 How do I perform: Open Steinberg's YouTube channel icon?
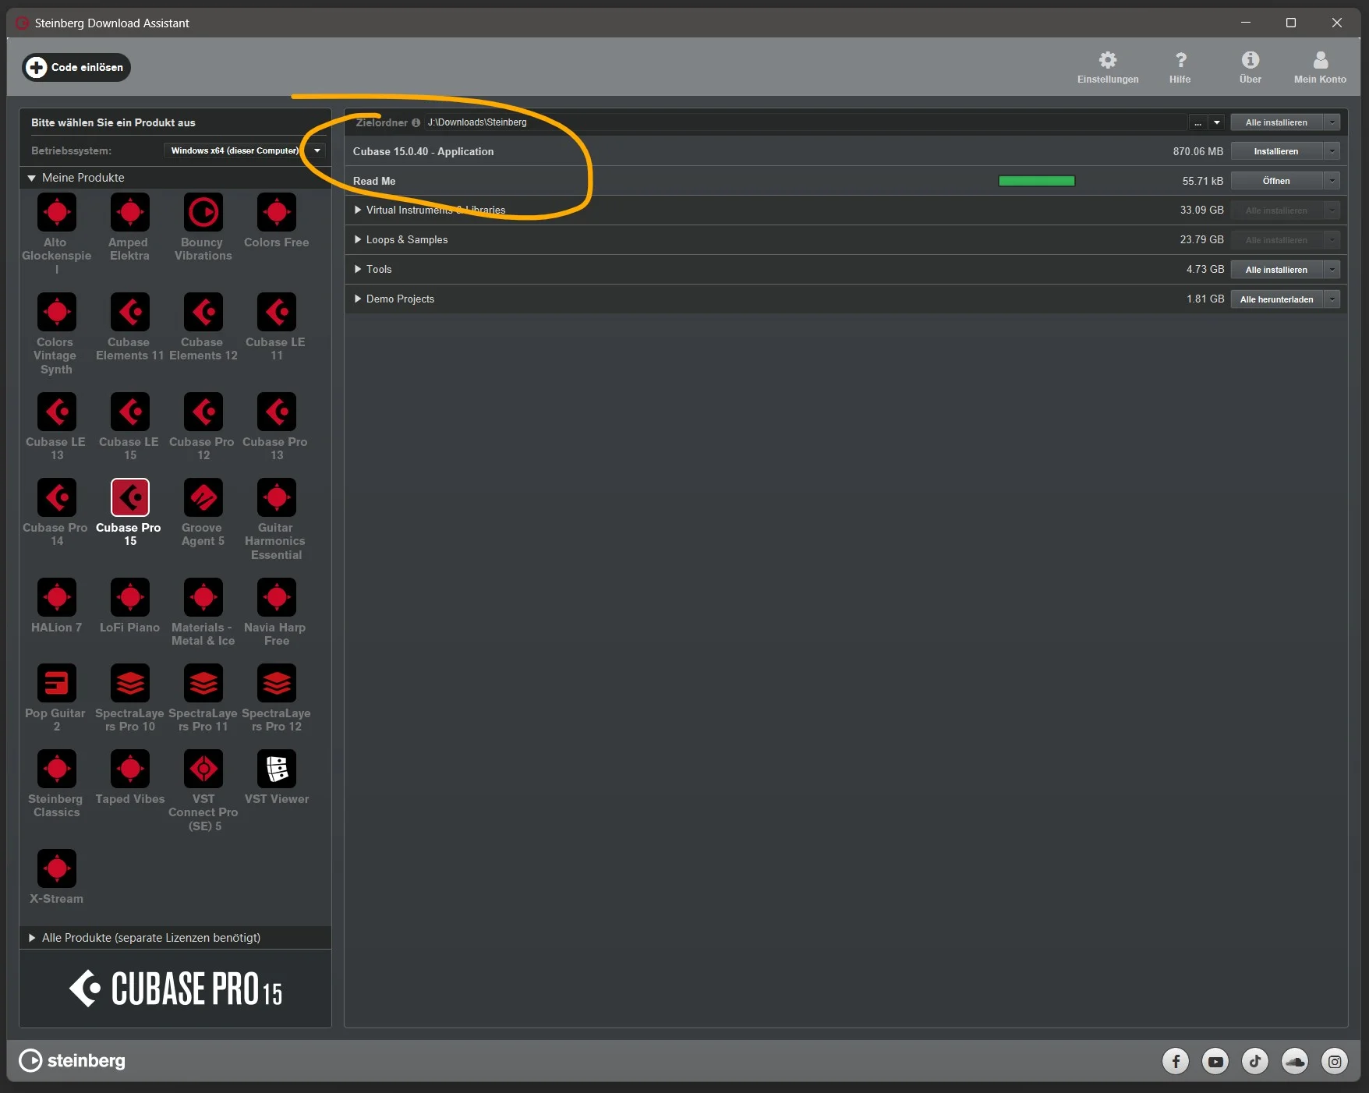(1215, 1061)
